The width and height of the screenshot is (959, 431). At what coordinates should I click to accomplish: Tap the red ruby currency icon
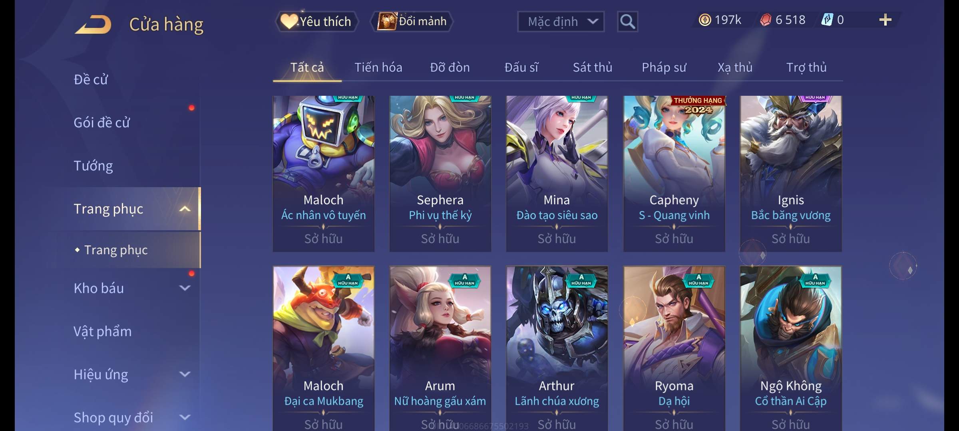point(765,20)
